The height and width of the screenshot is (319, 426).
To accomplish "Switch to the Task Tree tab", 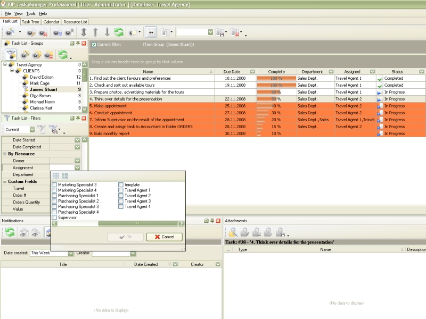I will point(30,22).
